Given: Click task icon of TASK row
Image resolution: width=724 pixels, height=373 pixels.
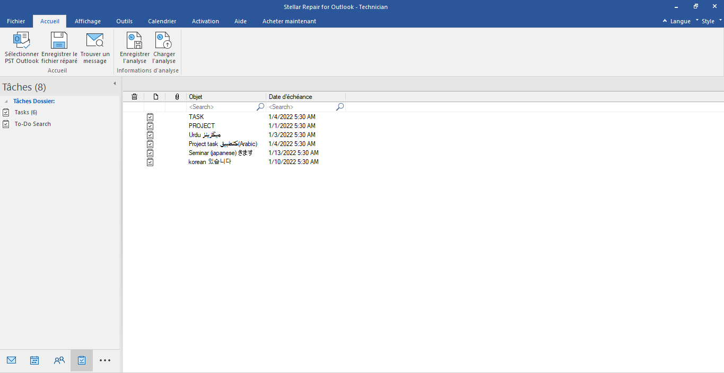Looking at the screenshot, I should [150, 117].
